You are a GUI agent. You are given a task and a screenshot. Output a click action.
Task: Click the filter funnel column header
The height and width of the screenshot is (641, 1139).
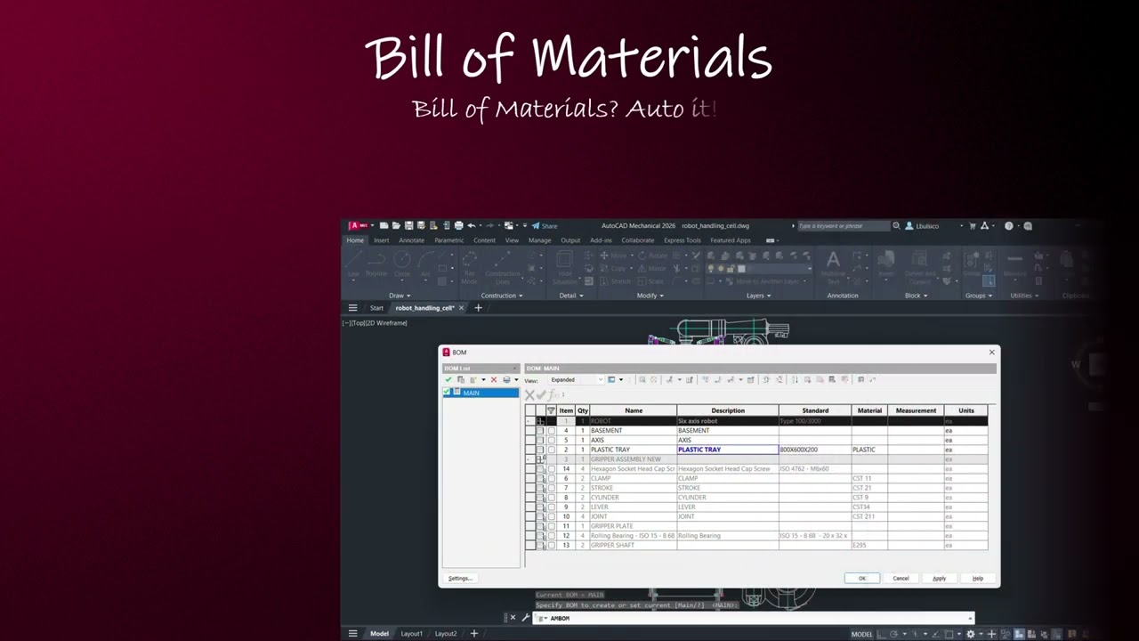pos(551,410)
